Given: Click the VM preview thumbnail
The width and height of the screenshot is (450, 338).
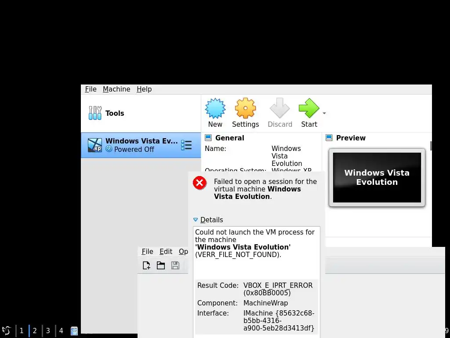Looking at the screenshot, I should 377,177.
